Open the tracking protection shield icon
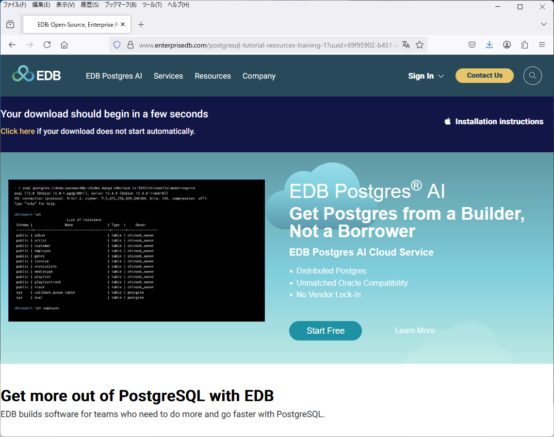Viewport: 554px width, 437px height. click(117, 45)
